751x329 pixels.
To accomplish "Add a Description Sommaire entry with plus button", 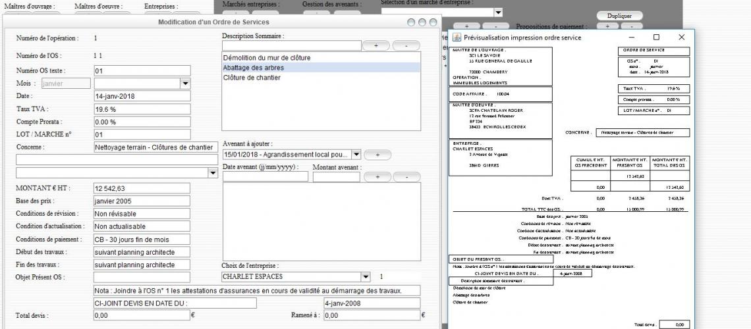I will [x=376, y=45].
